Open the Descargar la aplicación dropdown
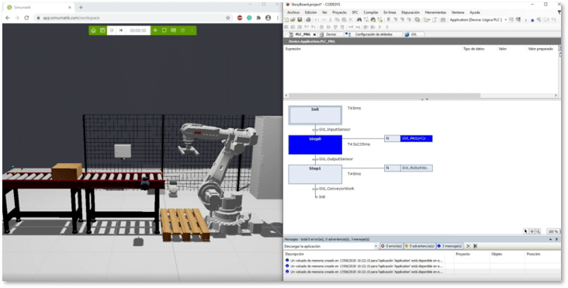Image resolution: width=568 pixels, height=288 pixels. tap(376, 246)
